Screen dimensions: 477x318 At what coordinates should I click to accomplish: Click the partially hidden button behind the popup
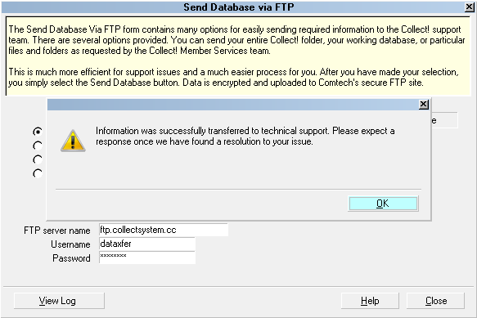444,120
